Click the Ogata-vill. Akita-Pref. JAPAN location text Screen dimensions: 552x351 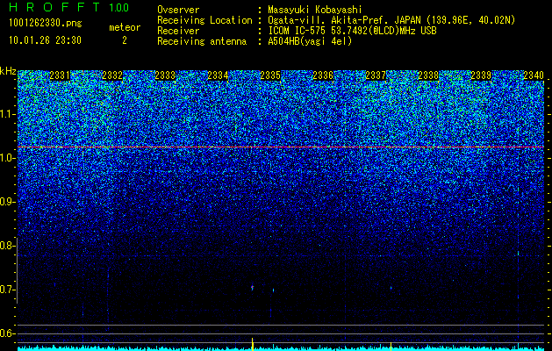[391, 20]
